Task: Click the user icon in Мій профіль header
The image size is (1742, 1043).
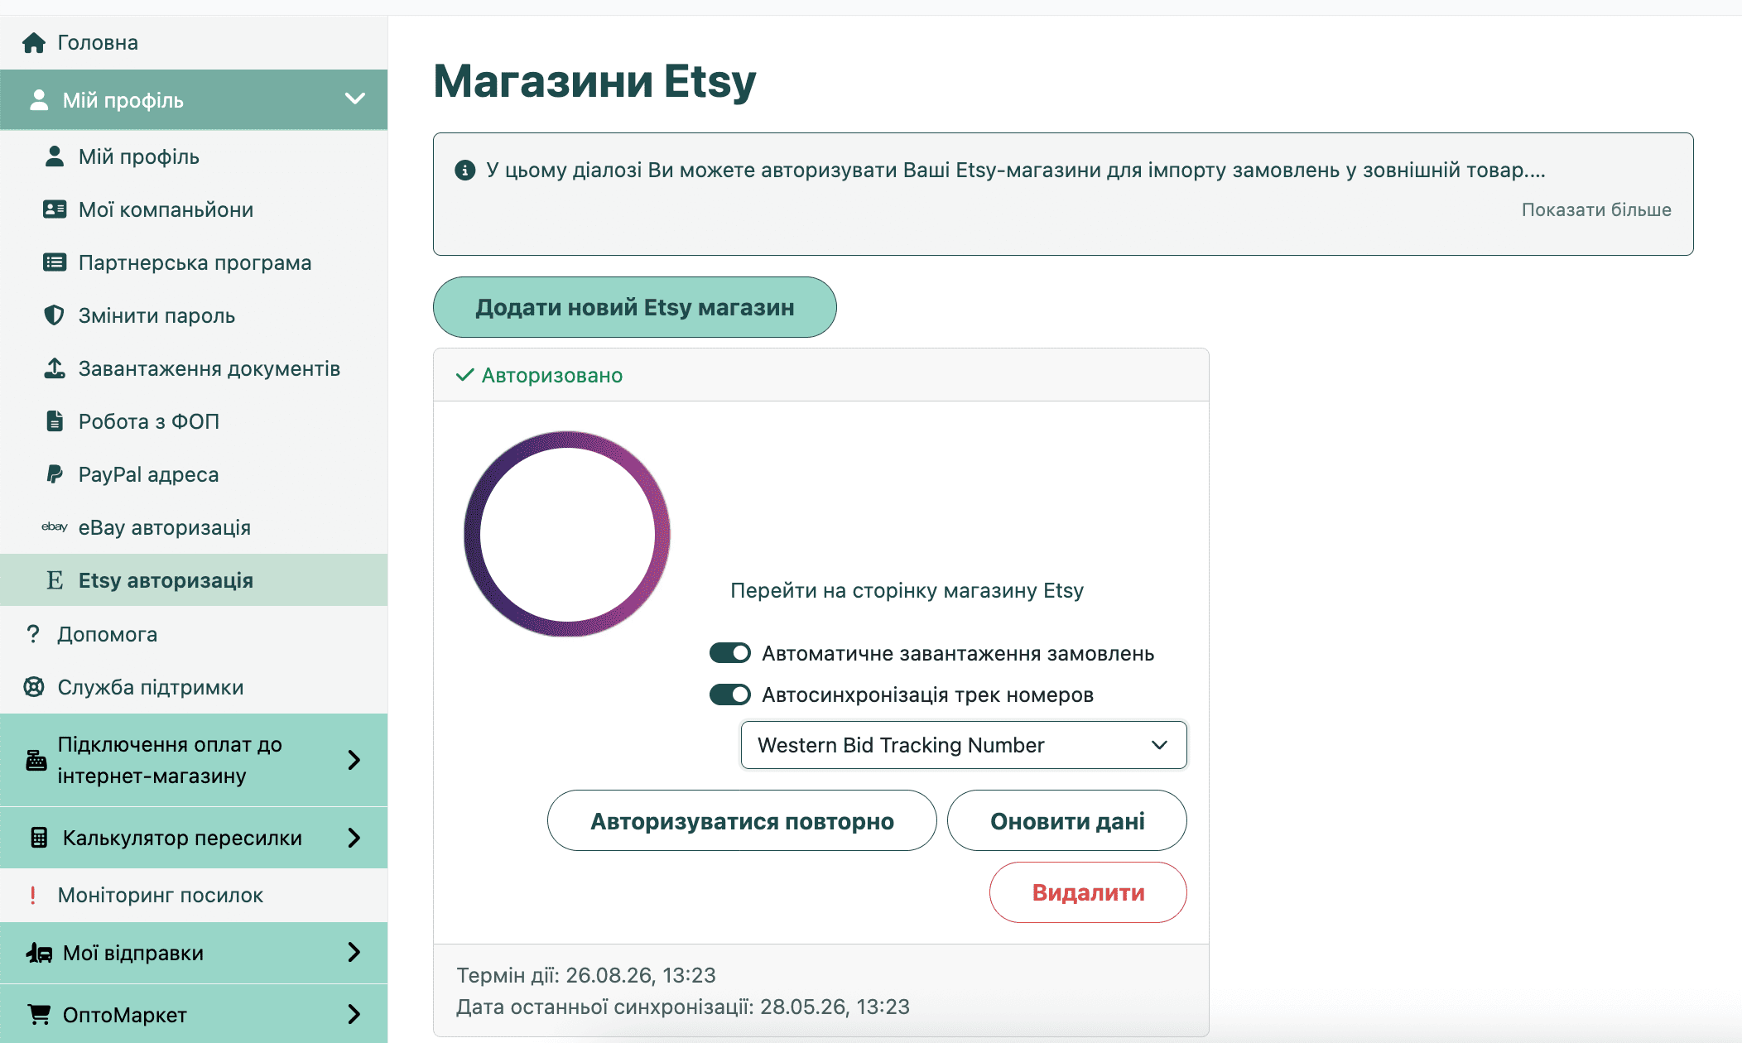Action: click(x=38, y=100)
